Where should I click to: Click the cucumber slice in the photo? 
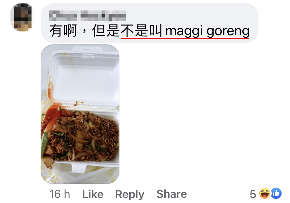point(44,143)
